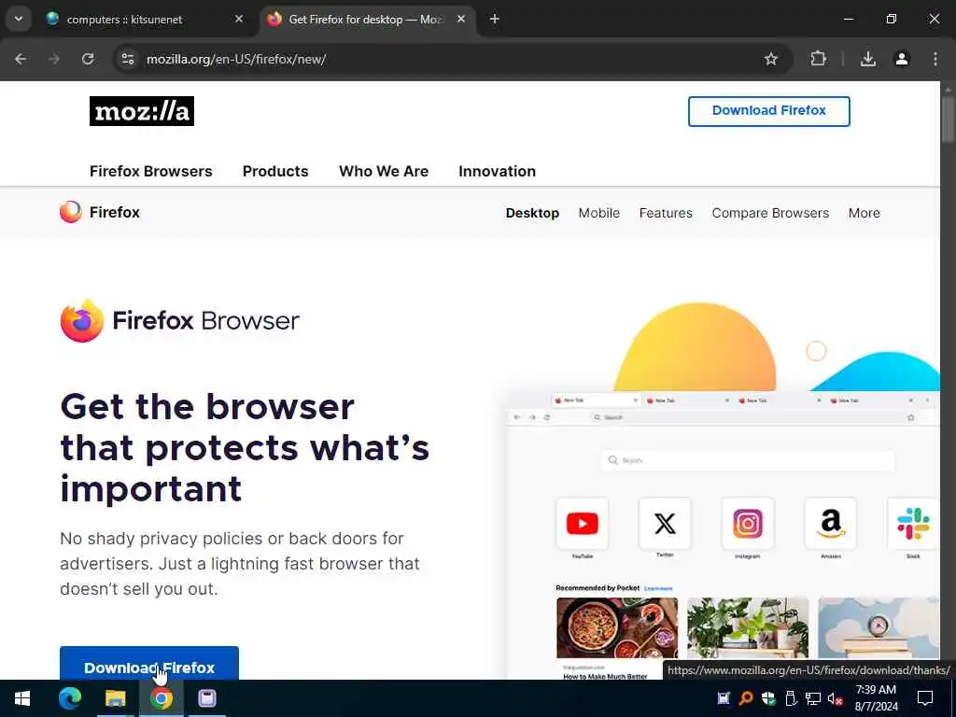Select the Get Firefox for desktop tab

click(x=366, y=20)
